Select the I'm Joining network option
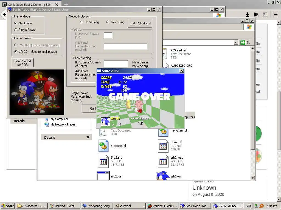Image resolution: width=281 pixels, height=210 pixels. [x=108, y=22]
